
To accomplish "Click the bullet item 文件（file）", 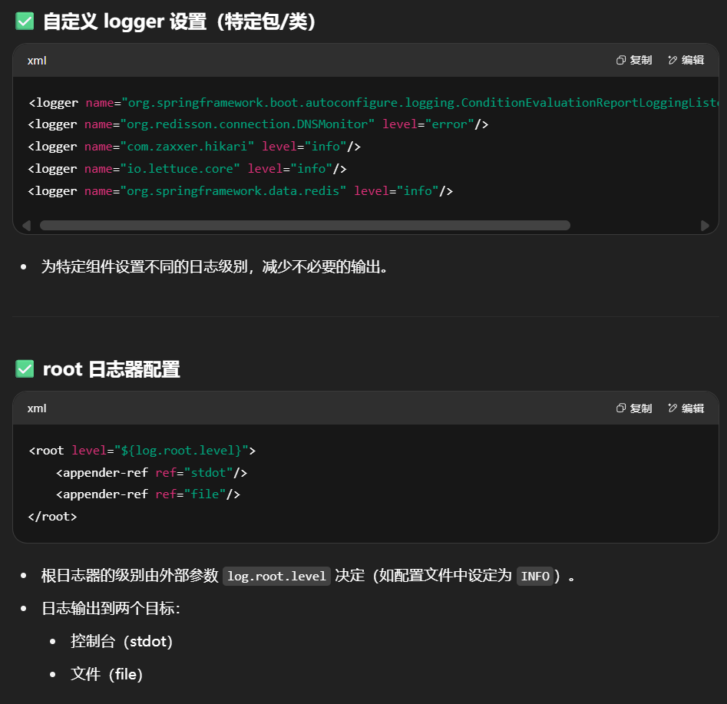I will pos(107,674).
